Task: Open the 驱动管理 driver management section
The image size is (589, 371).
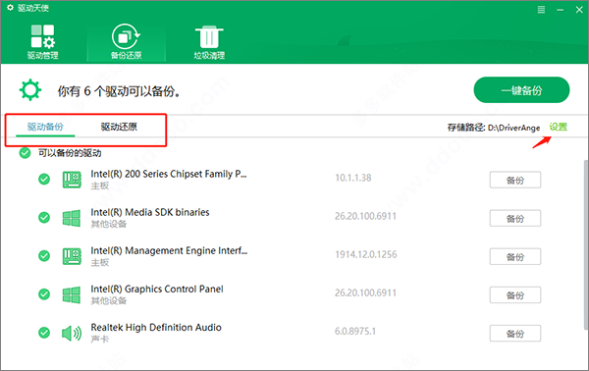Action: (42, 41)
